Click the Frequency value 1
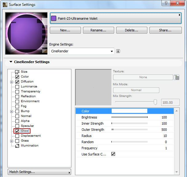The height and width of the screenshot is (177, 187). pos(166,148)
